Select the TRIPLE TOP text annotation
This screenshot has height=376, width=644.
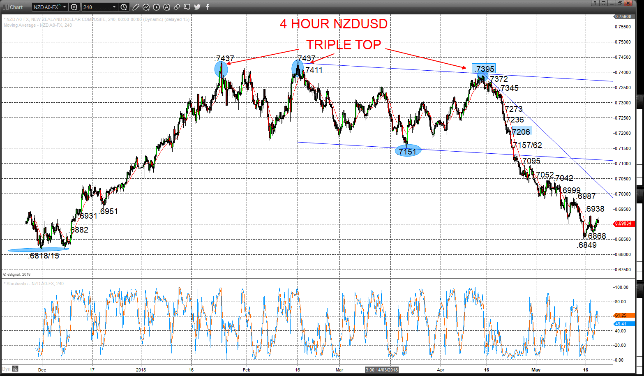pyautogui.click(x=344, y=44)
